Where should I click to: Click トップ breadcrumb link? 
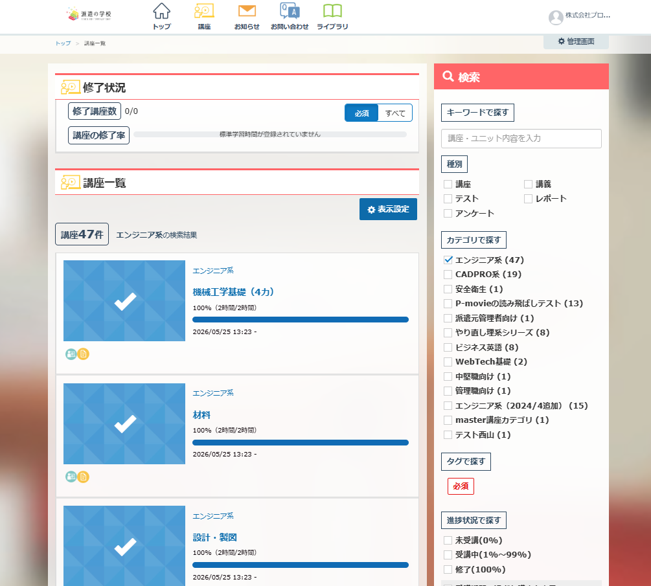[63, 43]
